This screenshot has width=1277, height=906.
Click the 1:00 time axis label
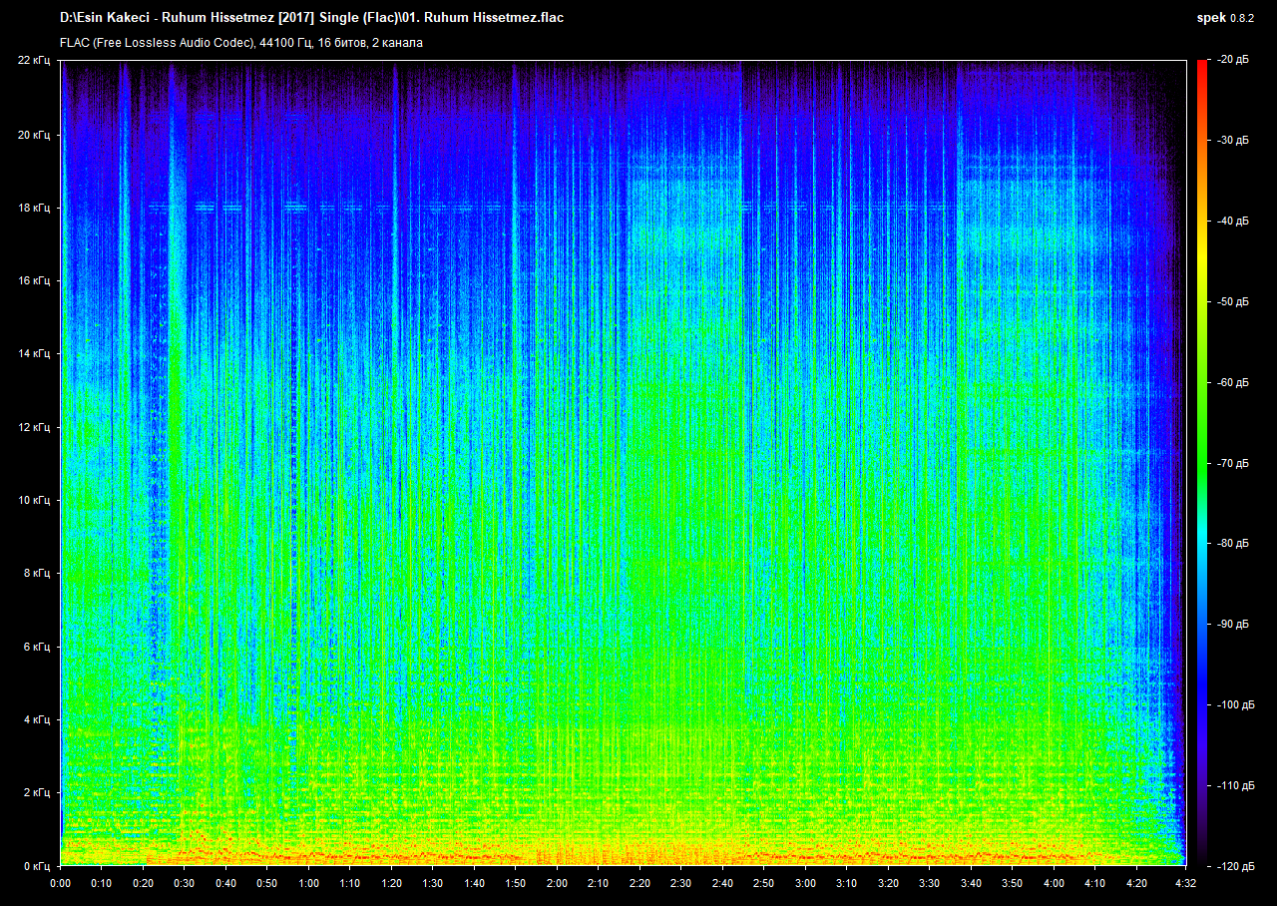click(x=308, y=884)
